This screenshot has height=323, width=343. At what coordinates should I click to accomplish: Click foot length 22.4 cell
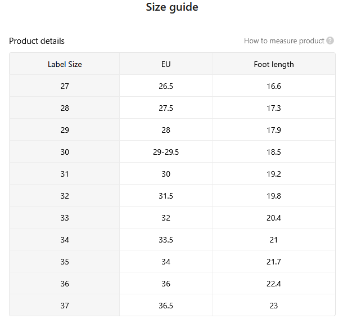pyautogui.click(x=274, y=284)
